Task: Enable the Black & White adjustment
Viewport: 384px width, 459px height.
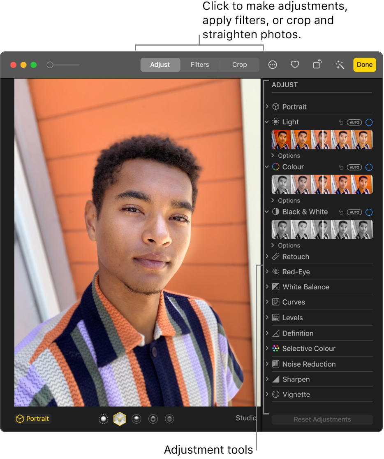Action: [369, 212]
